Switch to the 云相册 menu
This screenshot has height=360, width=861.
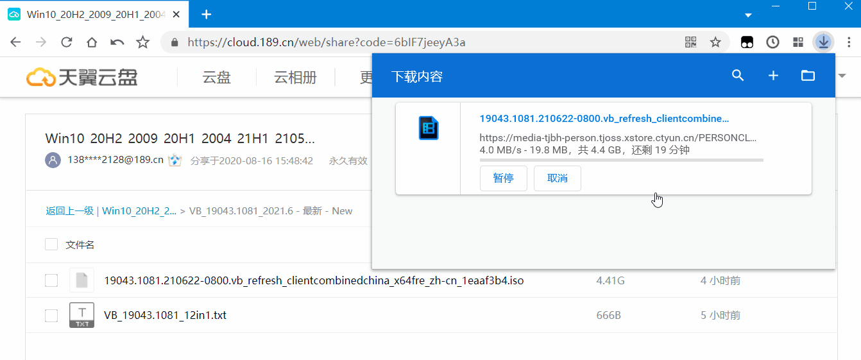[295, 78]
